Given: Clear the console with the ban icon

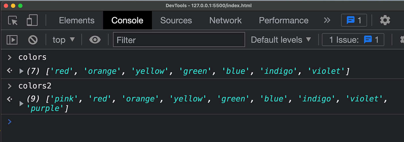Looking at the screenshot, I should pos(33,40).
